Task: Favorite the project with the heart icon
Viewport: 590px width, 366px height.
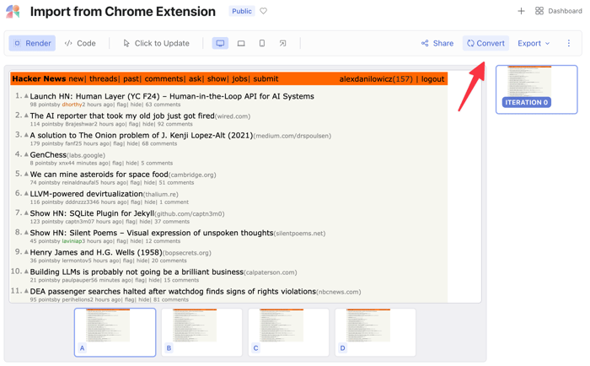Action: (263, 11)
